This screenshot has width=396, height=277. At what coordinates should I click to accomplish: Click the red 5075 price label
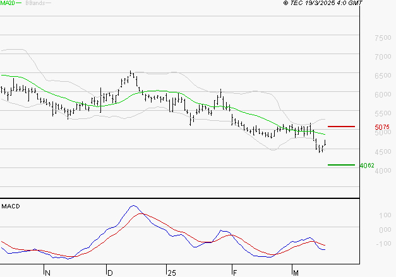[x=382, y=127]
